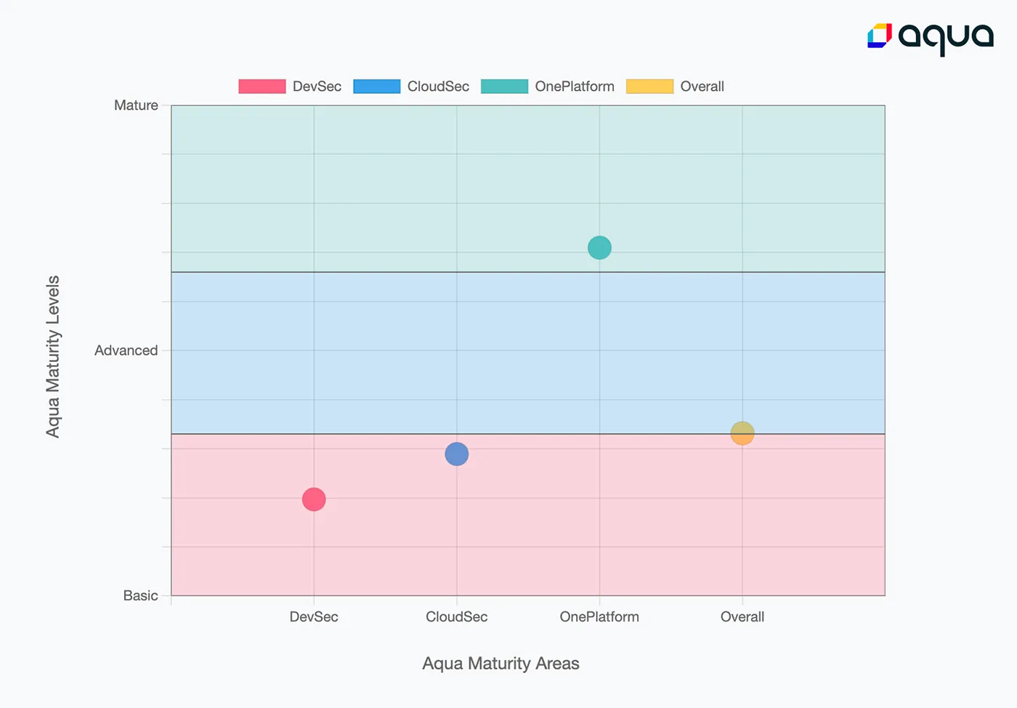The image size is (1017, 708).
Task: Click the Basic y-axis label
Action: [140, 595]
